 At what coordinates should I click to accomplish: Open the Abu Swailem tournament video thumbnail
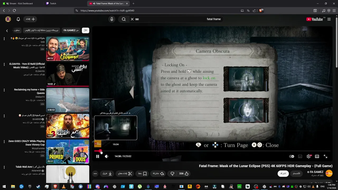point(68,49)
